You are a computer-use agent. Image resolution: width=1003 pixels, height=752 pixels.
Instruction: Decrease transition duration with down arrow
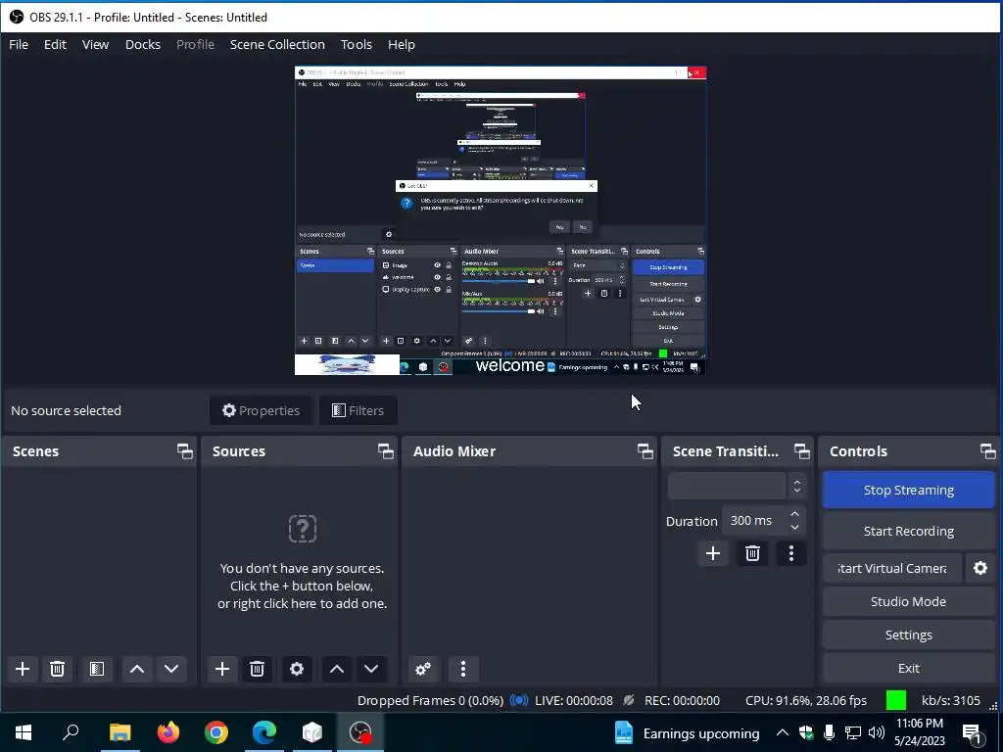(794, 528)
